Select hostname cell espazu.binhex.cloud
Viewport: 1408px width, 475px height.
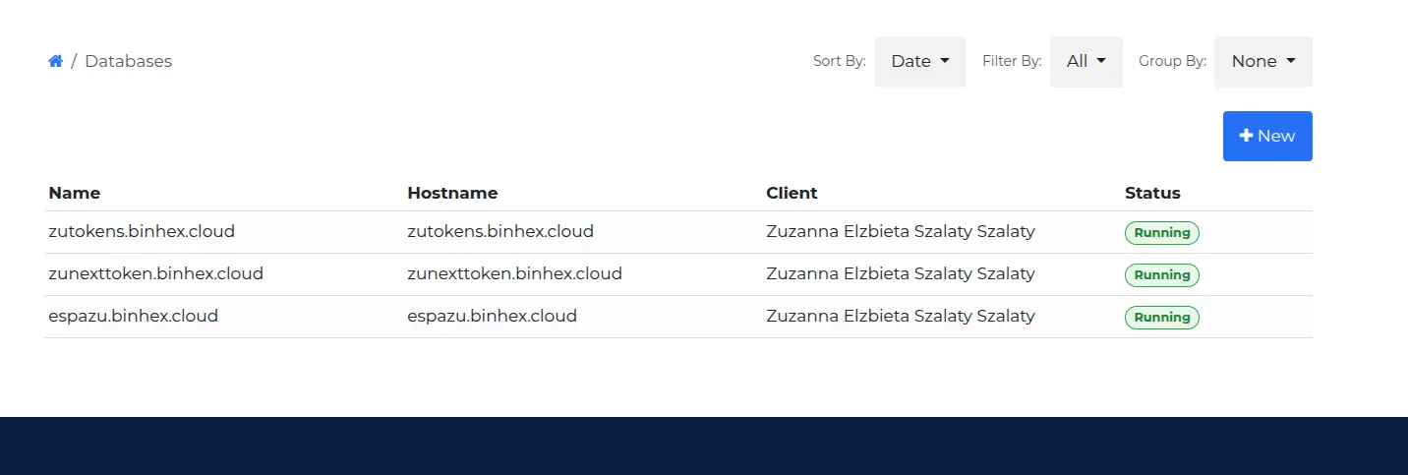(x=492, y=317)
